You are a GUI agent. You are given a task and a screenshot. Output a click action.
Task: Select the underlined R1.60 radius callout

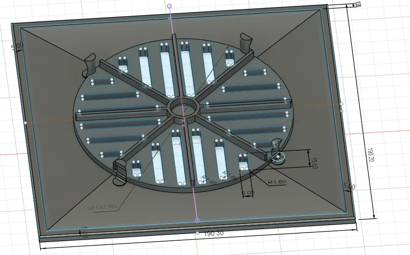pyautogui.click(x=276, y=182)
